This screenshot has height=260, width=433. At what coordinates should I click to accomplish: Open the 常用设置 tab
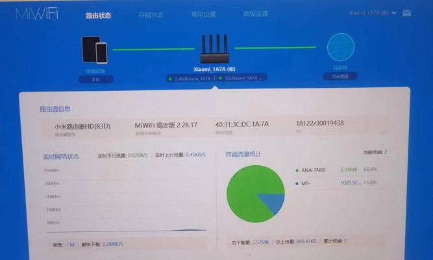[203, 14]
